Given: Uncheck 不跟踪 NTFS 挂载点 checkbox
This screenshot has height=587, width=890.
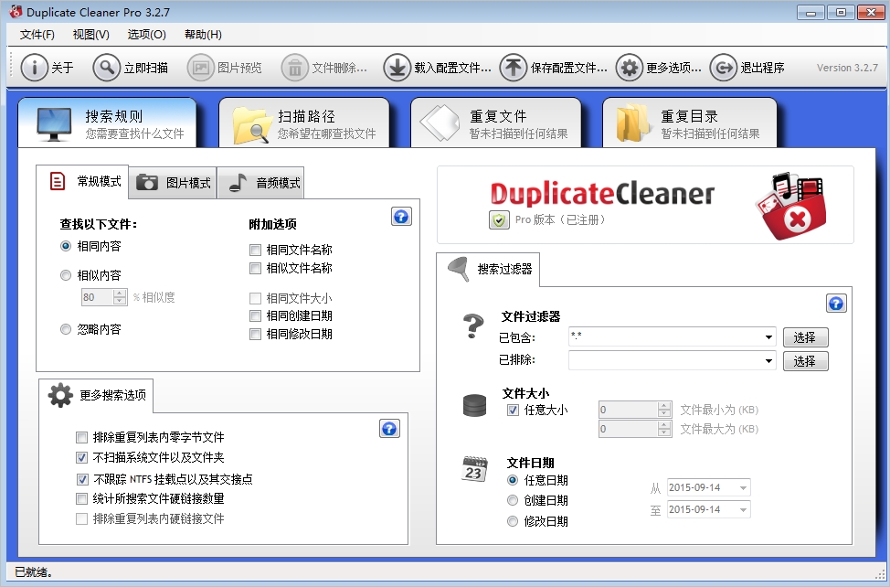Looking at the screenshot, I should click(x=82, y=479).
